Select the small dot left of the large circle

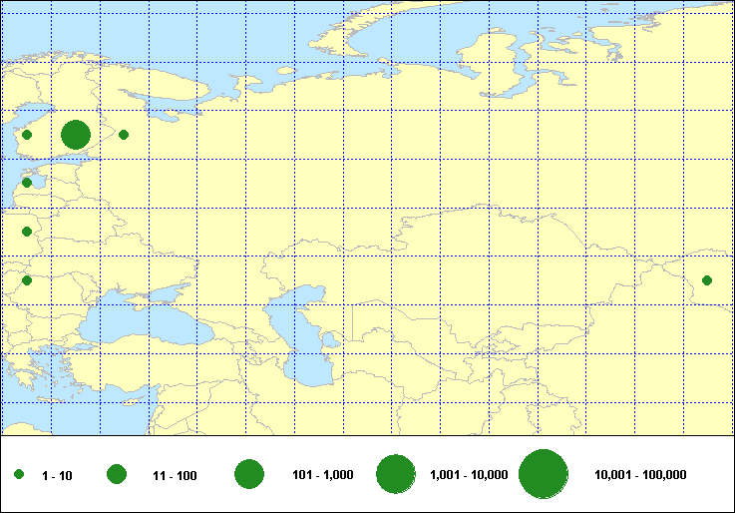click(27, 135)
